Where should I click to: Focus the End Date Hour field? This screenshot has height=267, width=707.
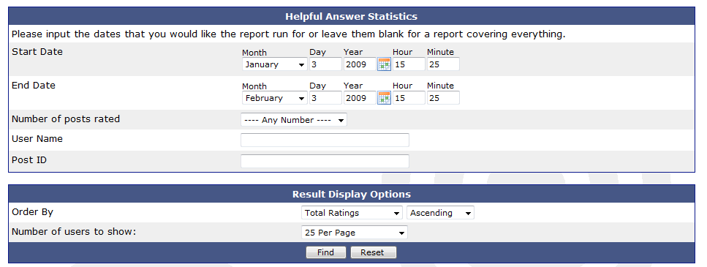click(409, 98)
